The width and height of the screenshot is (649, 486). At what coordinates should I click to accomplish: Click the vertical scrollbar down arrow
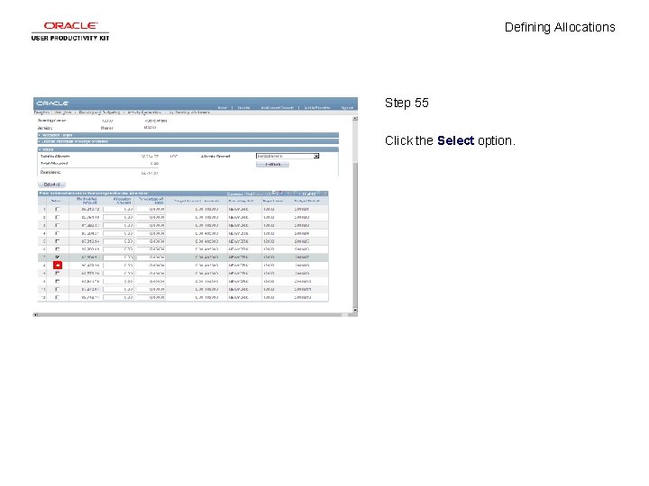coord(355,310)
